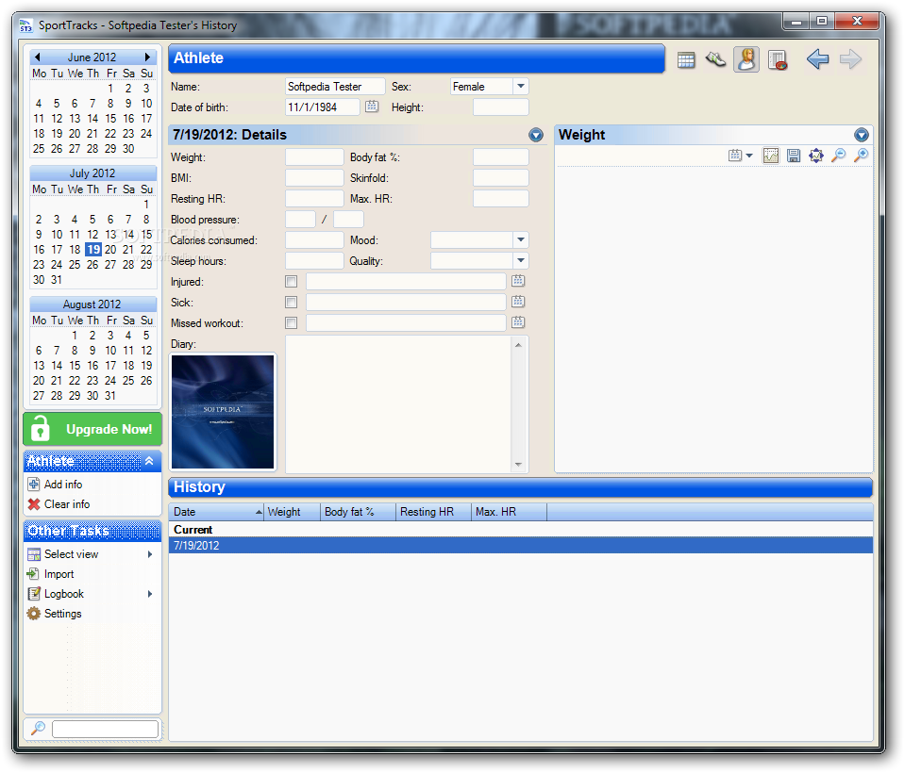Click the BMI input field
The image size is (905, 773).
[314, 177]
